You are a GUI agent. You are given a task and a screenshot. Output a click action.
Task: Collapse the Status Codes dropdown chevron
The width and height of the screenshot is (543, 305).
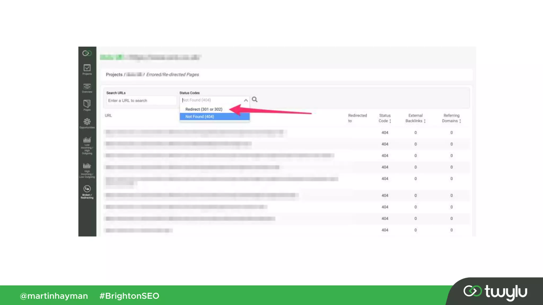[x=246, y=100]
